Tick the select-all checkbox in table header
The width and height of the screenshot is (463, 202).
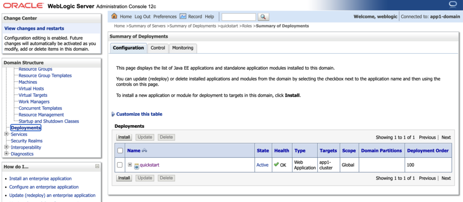[x=120, y=151]
